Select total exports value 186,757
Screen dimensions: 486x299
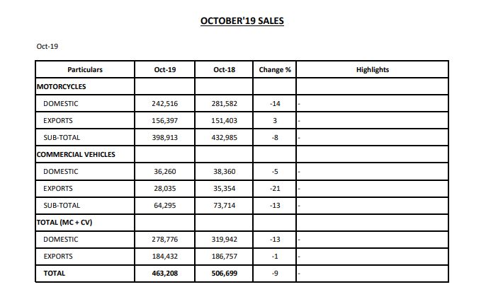click(224, 257)
